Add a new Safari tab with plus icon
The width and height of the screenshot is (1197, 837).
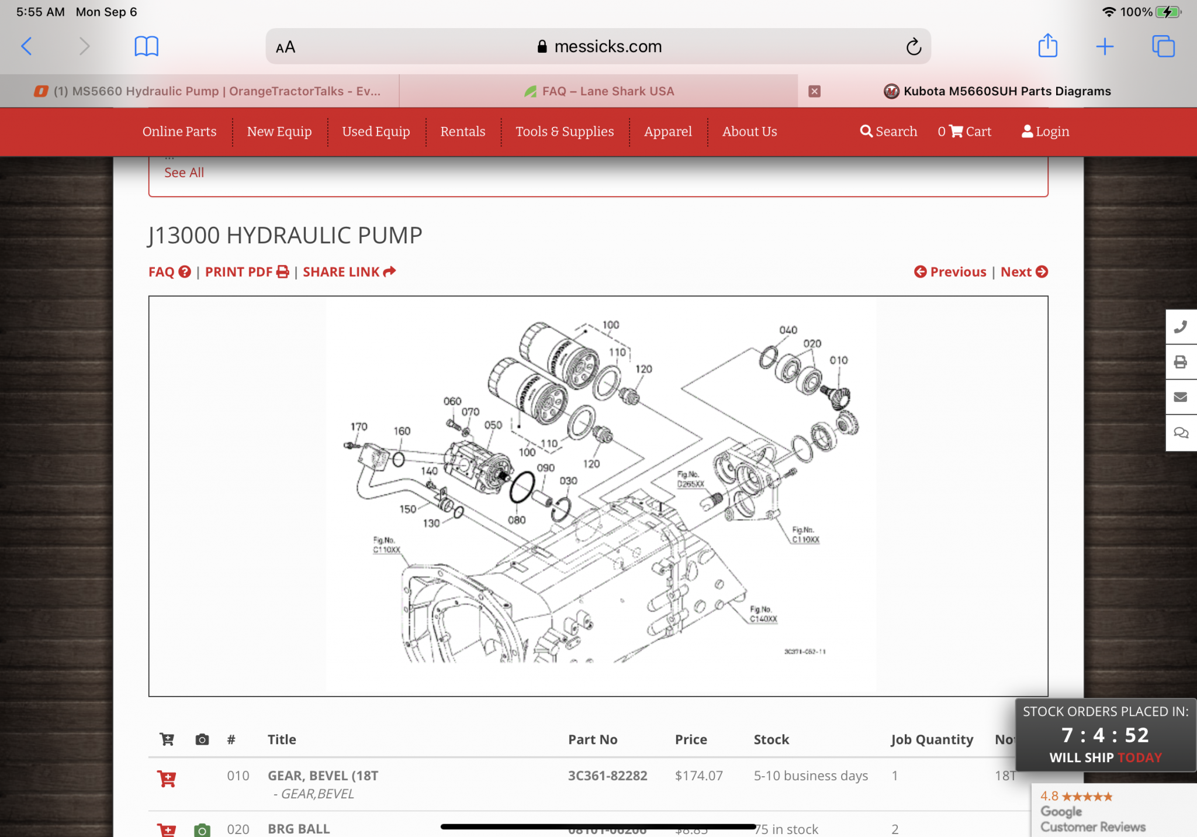[x=1105, y=46]
